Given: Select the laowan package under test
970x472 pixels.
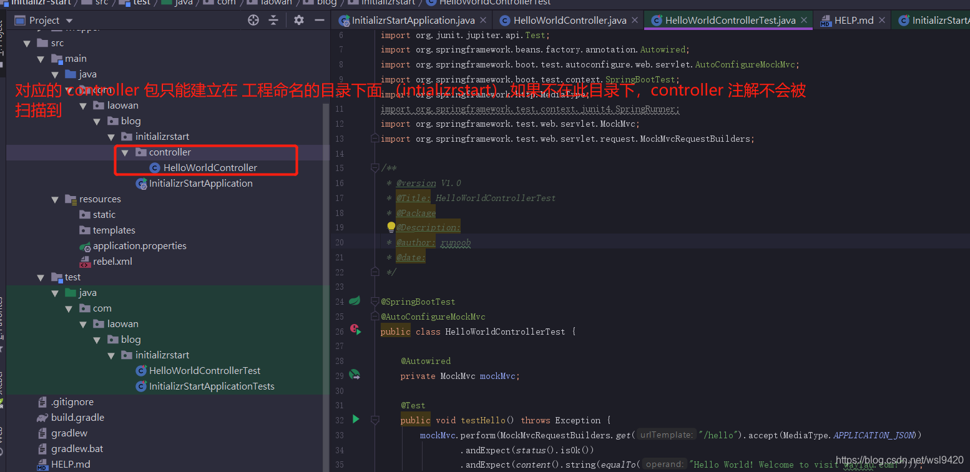Looking at the screenshot, I should coord(122,324).
